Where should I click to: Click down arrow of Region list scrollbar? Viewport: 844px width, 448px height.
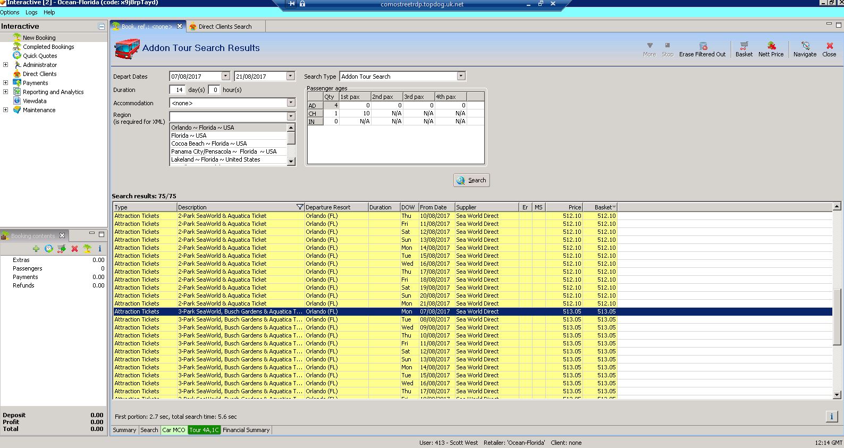(x=291, y=161)
